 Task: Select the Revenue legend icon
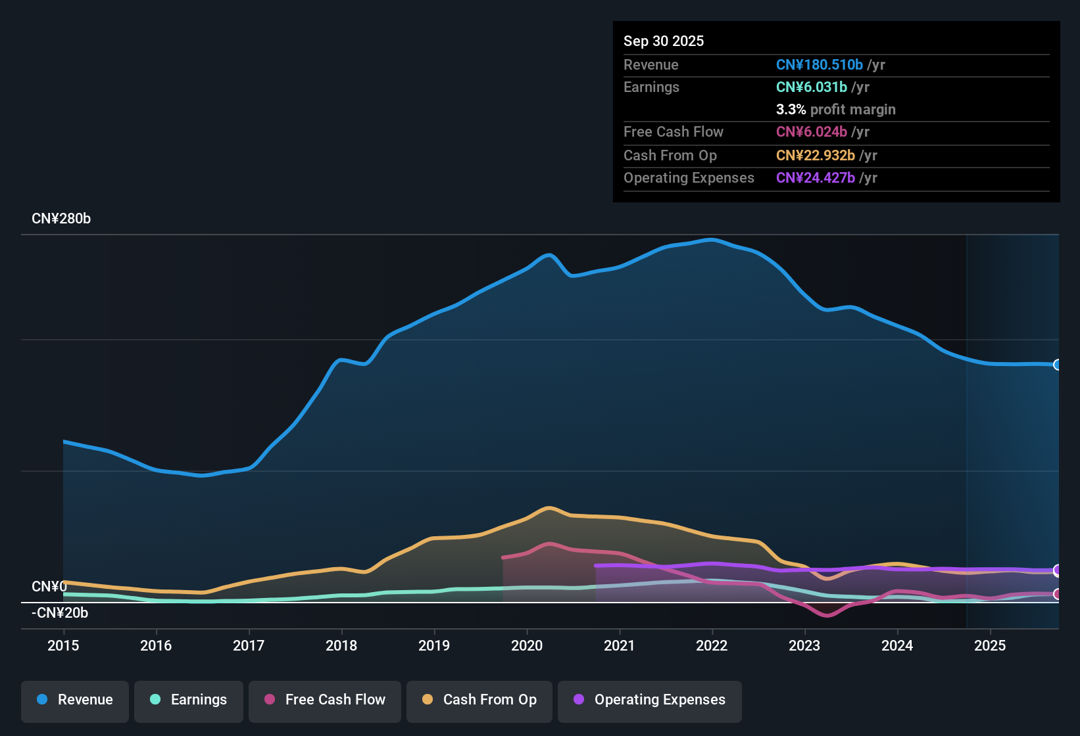coord(42,700)
